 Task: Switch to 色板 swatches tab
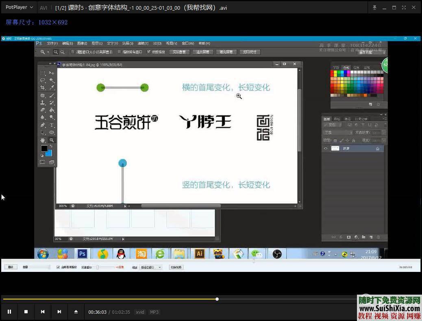(x=346, y=68)
